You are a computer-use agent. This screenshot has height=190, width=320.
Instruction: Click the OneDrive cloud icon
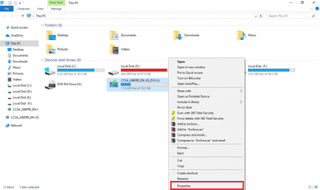click(7, 35)
